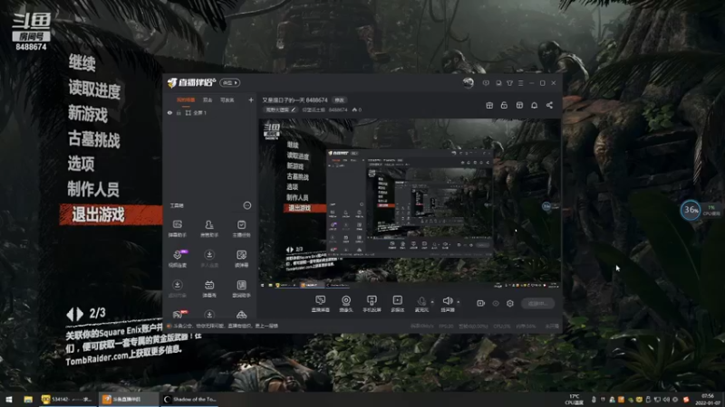The image size is (725, 407).
Task: Click the floating 36% CPU widget
Action: (x=691, y=210)
